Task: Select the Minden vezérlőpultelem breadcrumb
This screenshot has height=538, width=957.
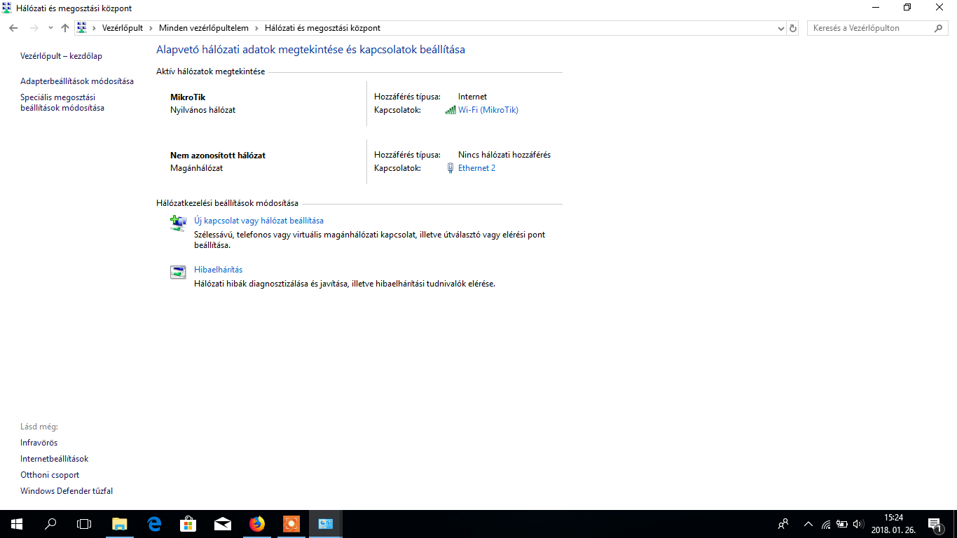Action: pyautogui.click(x=204, y=28)
